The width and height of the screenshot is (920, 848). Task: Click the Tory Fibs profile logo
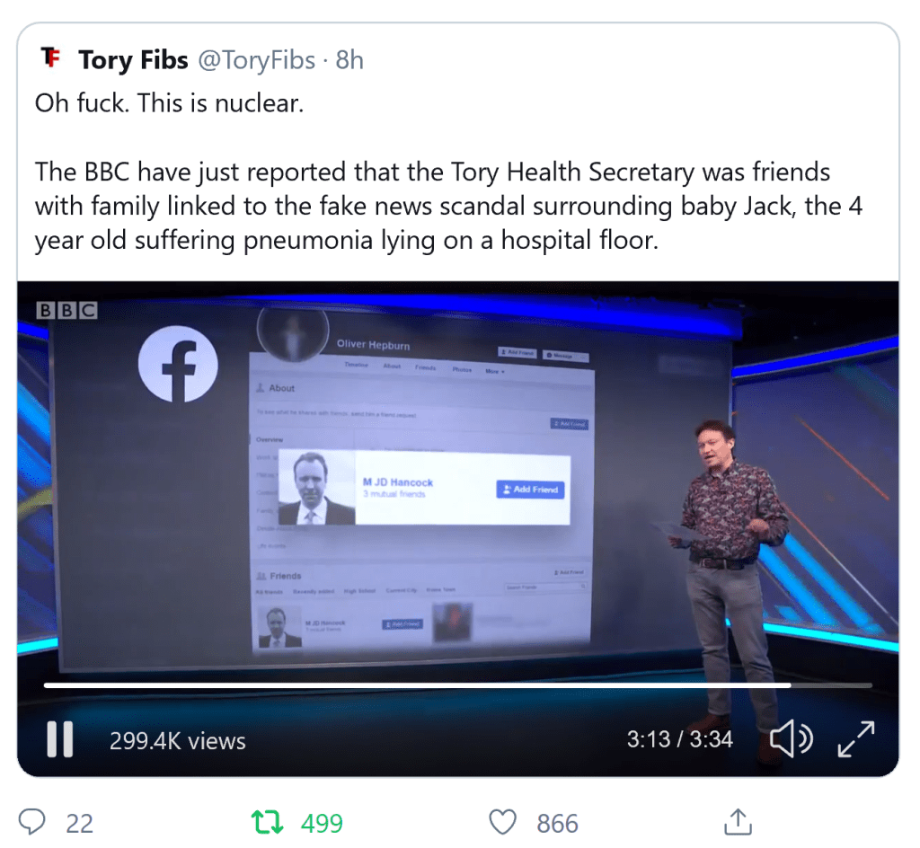pos(51,59)
